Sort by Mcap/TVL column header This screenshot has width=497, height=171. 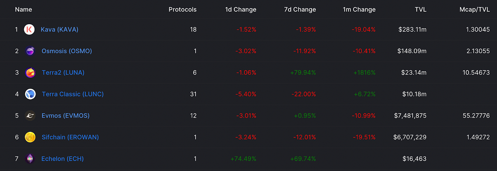[x=474, y=10]
